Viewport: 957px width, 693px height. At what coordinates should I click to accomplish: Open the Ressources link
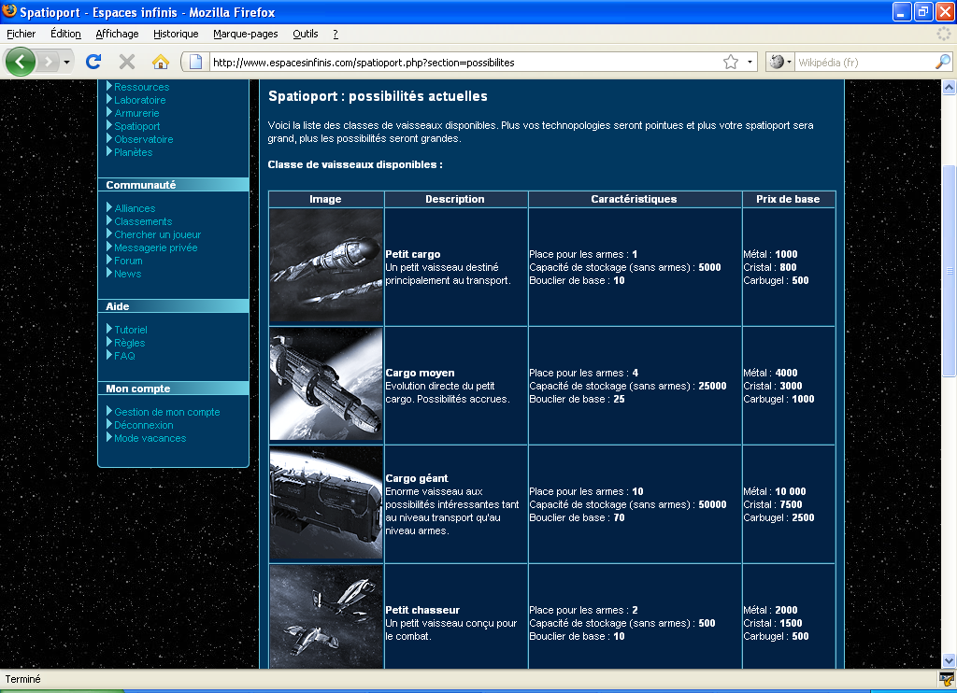click(142, 87)
